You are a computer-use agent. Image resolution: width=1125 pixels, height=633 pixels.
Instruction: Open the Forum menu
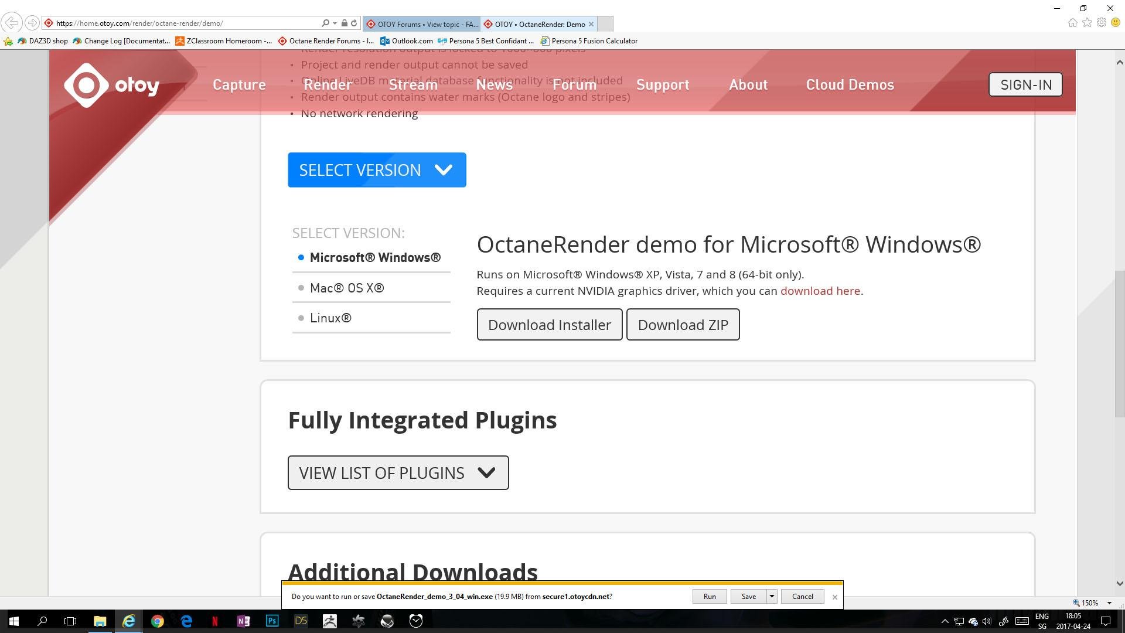[x=574, y=84]
